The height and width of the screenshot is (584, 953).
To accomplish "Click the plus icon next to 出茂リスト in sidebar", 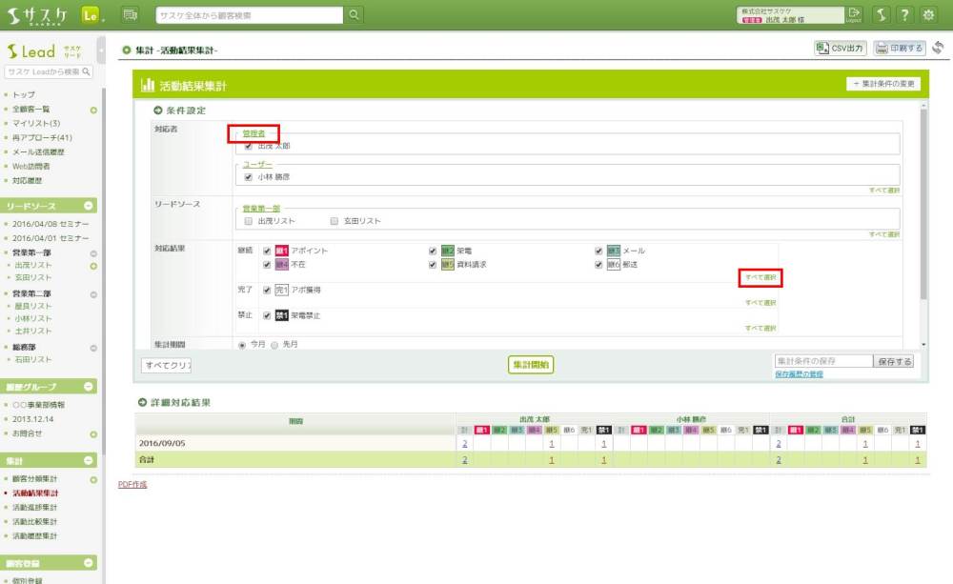I will point(93,266).
